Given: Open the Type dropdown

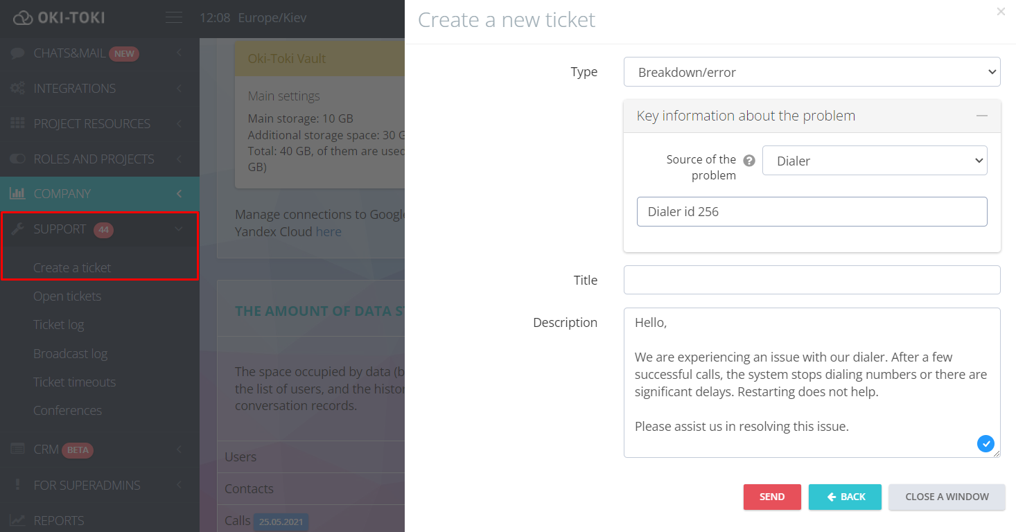Looking at the screenshot, I should pos(812,72).
